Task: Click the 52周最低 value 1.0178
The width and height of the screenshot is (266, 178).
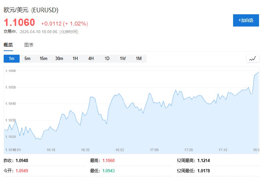Action: click(203, 171)
